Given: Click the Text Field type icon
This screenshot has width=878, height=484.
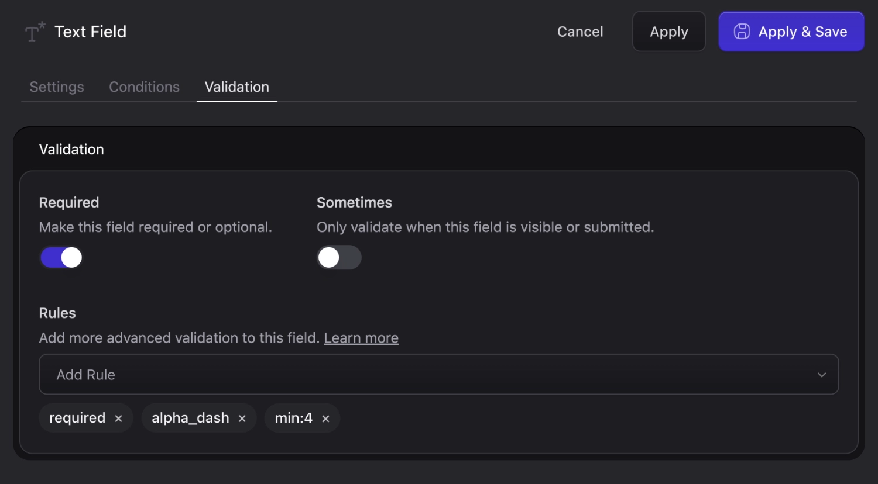Looking at the screenshot, I should 33,32.
